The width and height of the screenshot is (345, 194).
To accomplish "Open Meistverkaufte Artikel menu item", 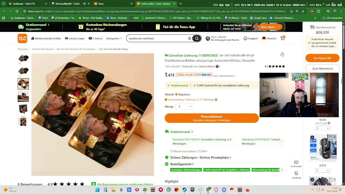I will tap(46, 38).
